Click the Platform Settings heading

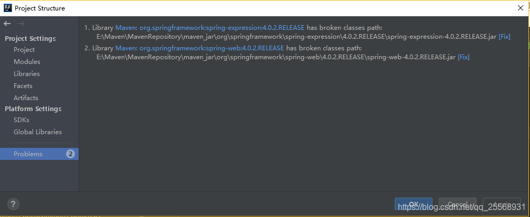(33, 109)
